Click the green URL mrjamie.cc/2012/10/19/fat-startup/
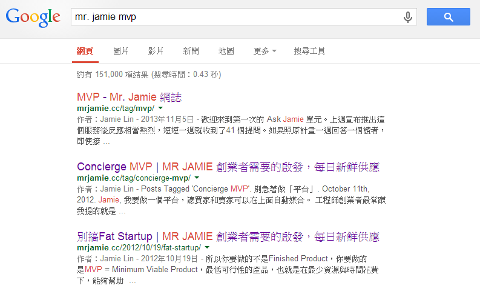Image resolution: width=480 pixels, height=294 pixels. coord(139,247)
